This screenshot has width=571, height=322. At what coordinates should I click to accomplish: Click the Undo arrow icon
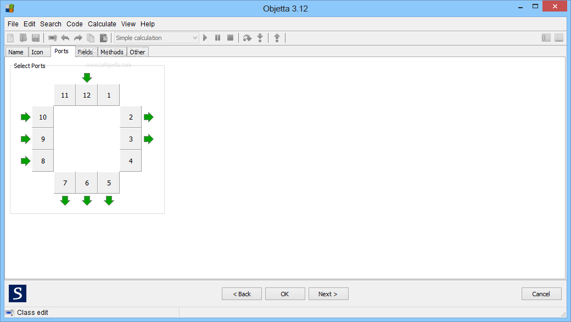[65, 38]
